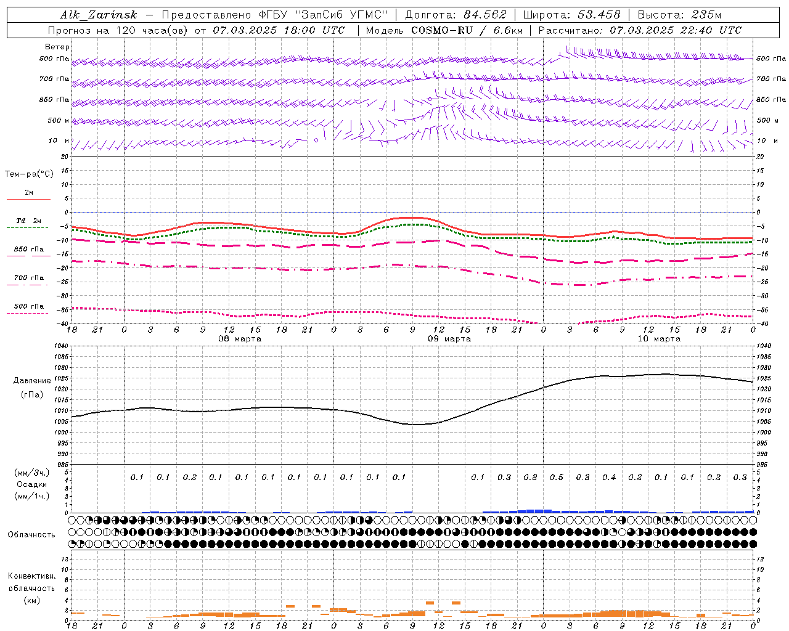
Task: Click the '(км)' convective cloud unit label
Action: tap(31, 600)
